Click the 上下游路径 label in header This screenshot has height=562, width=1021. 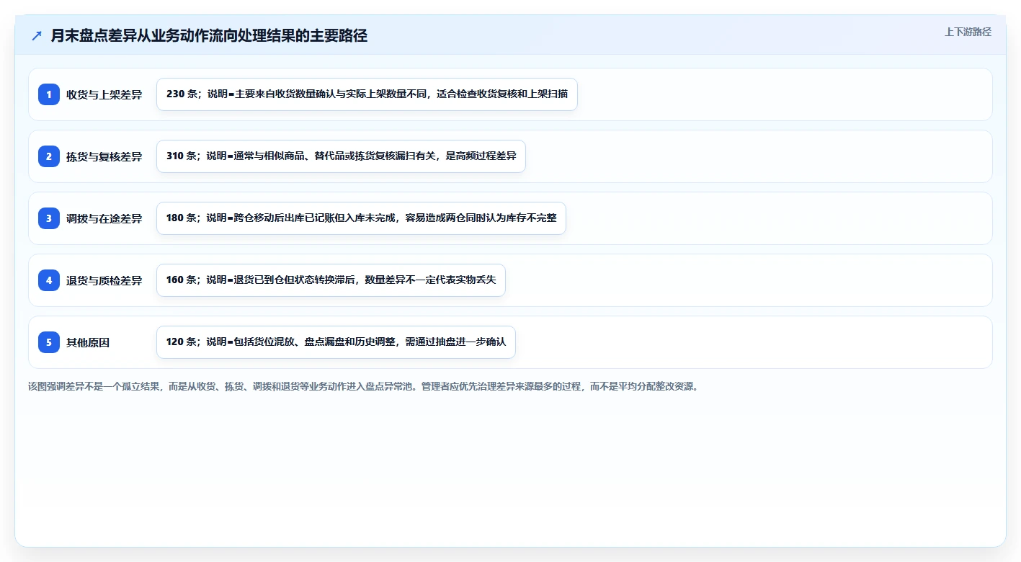click(x=968, y=32)
